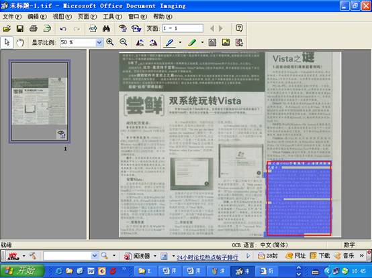Click the Insert Text Box icon
The image size is (372, 278).
[212, 42]
